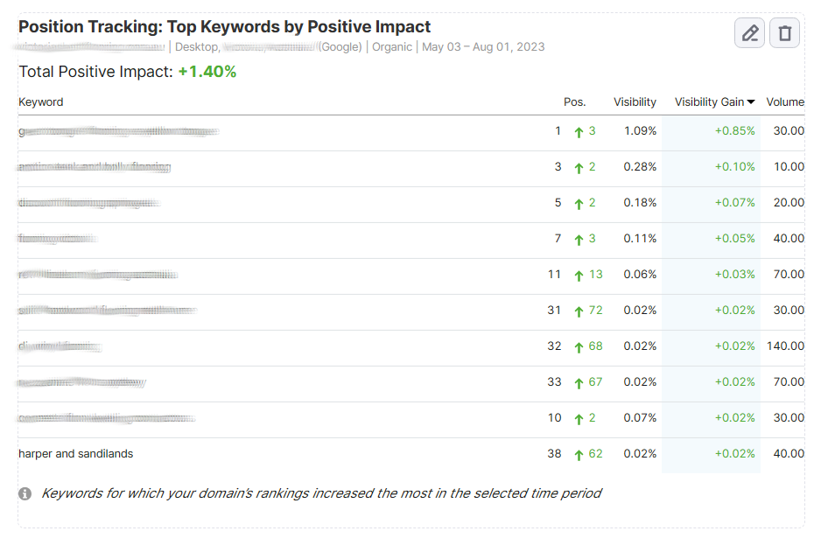Click the Volume column header
This screenshot has height=538, width=821.
(x=785, y=102)
